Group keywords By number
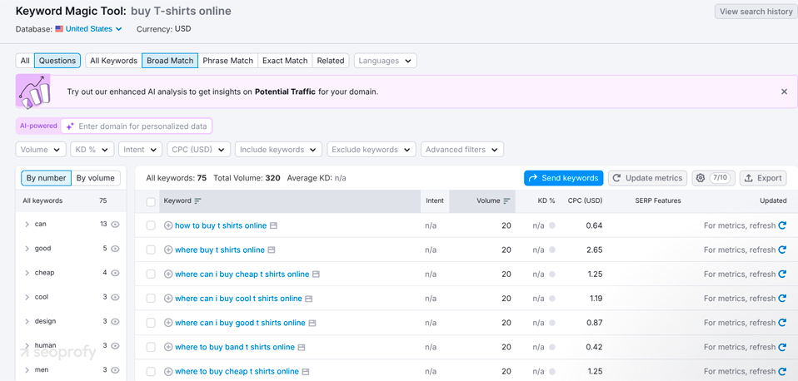This screenshot has width=798, height=381. (47, 178)
